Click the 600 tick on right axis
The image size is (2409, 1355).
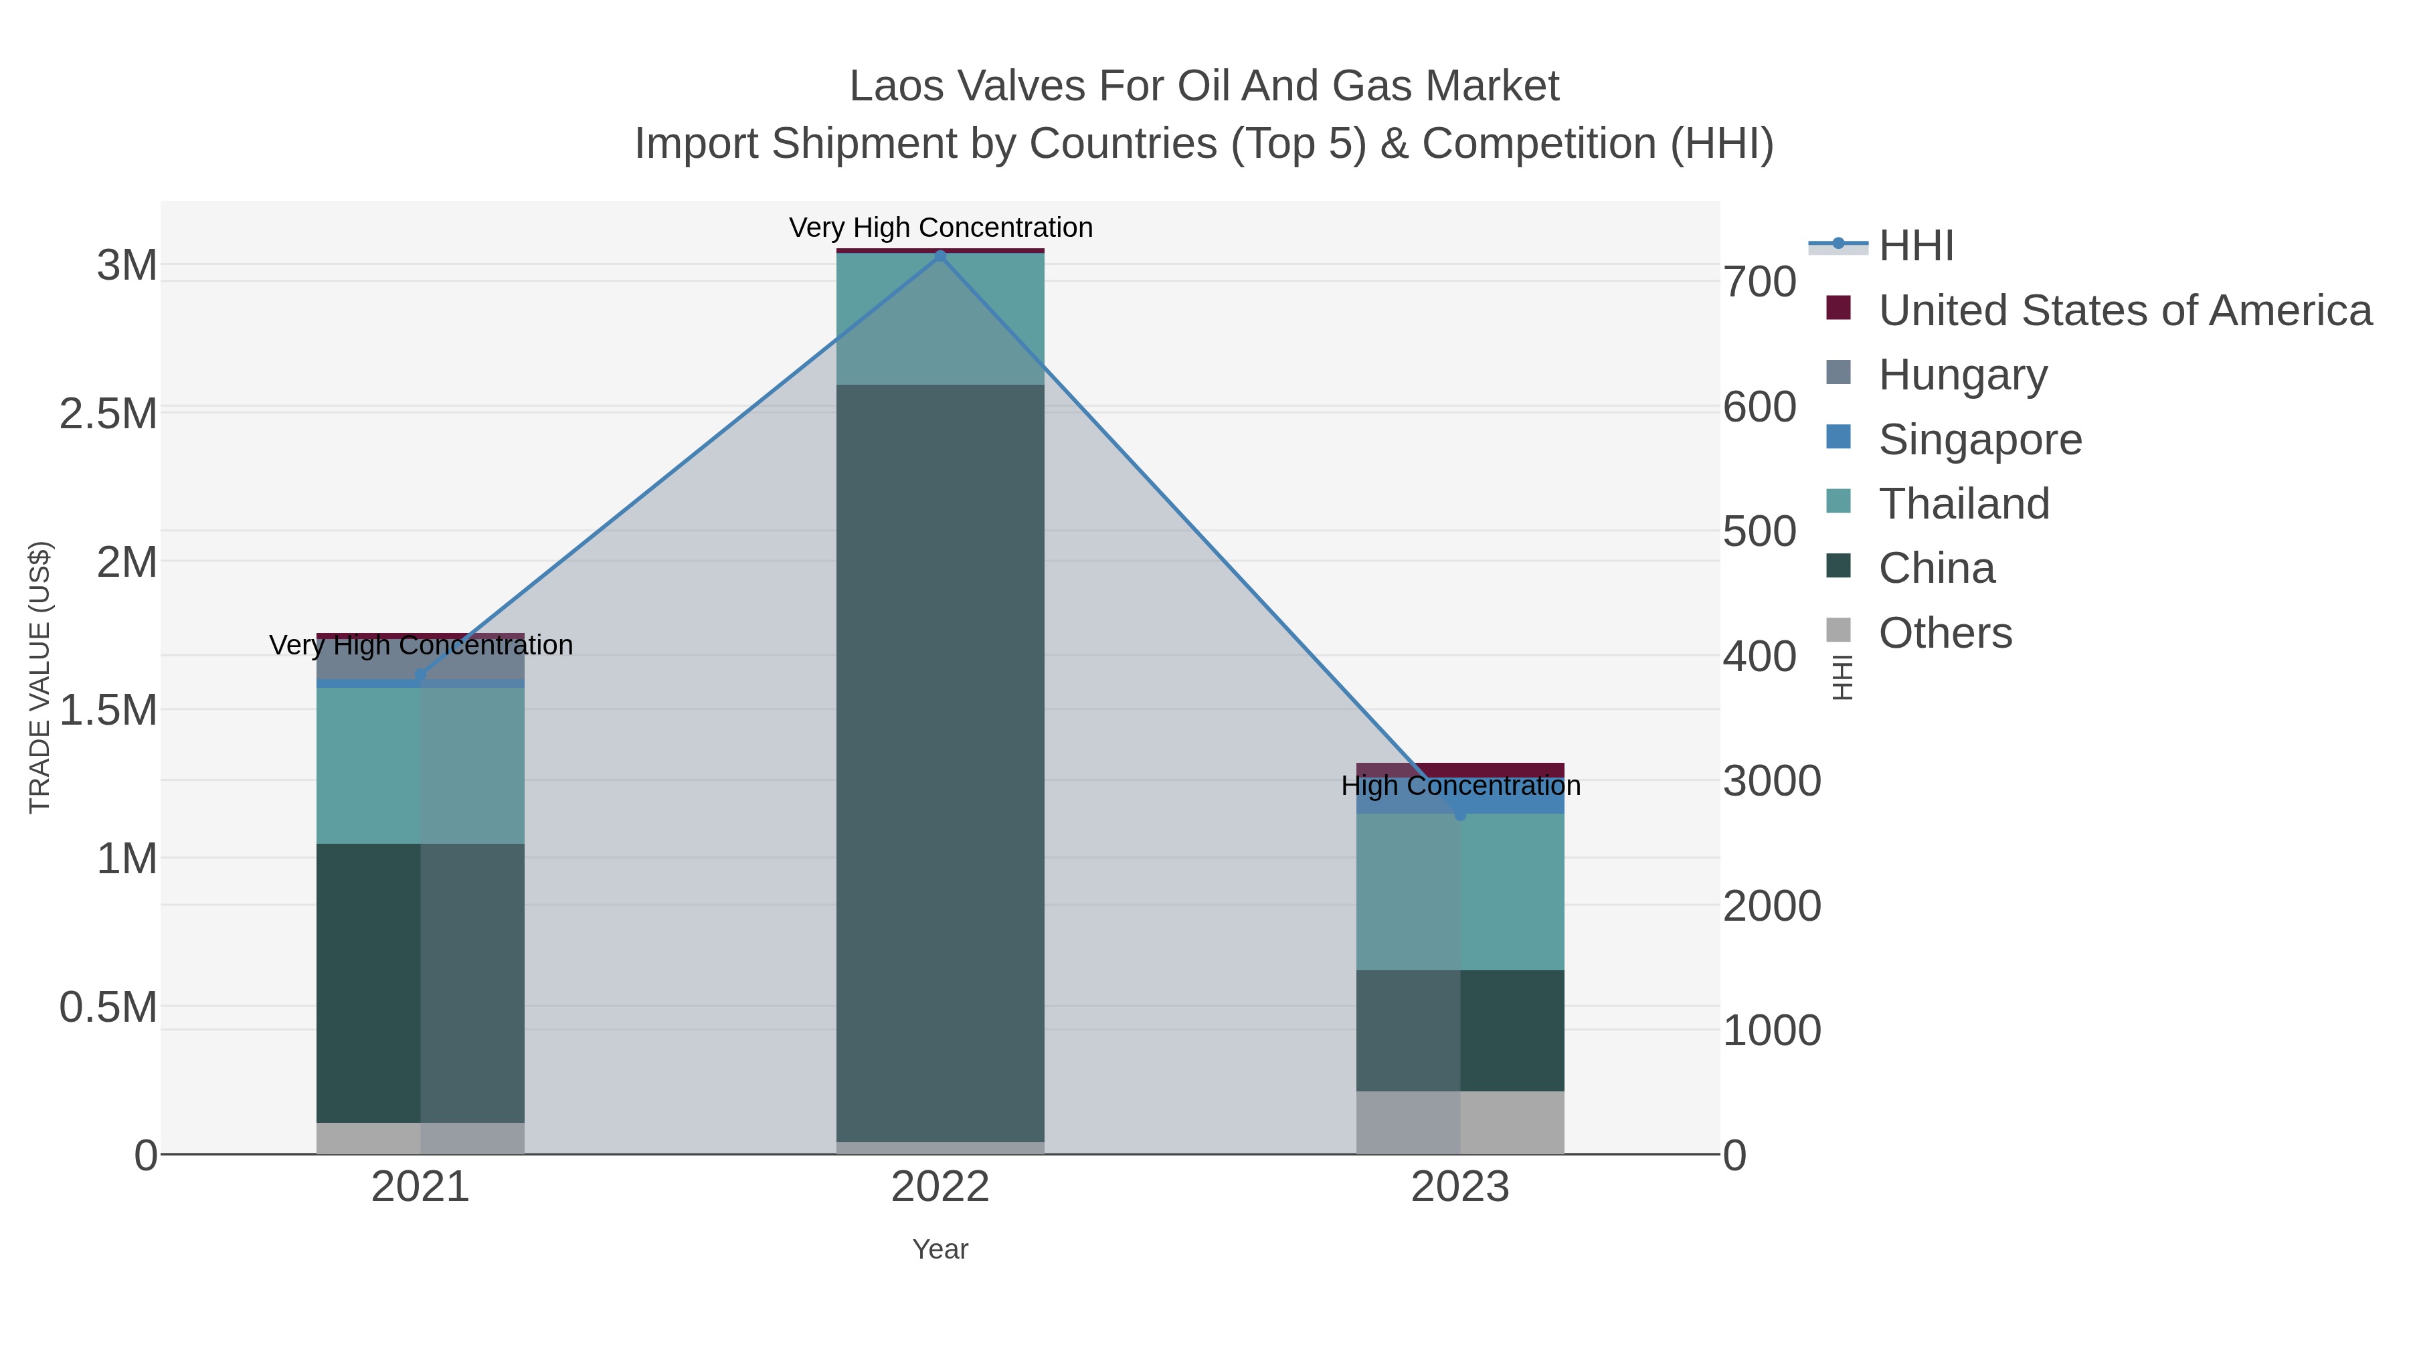(x=1760, y=407)
